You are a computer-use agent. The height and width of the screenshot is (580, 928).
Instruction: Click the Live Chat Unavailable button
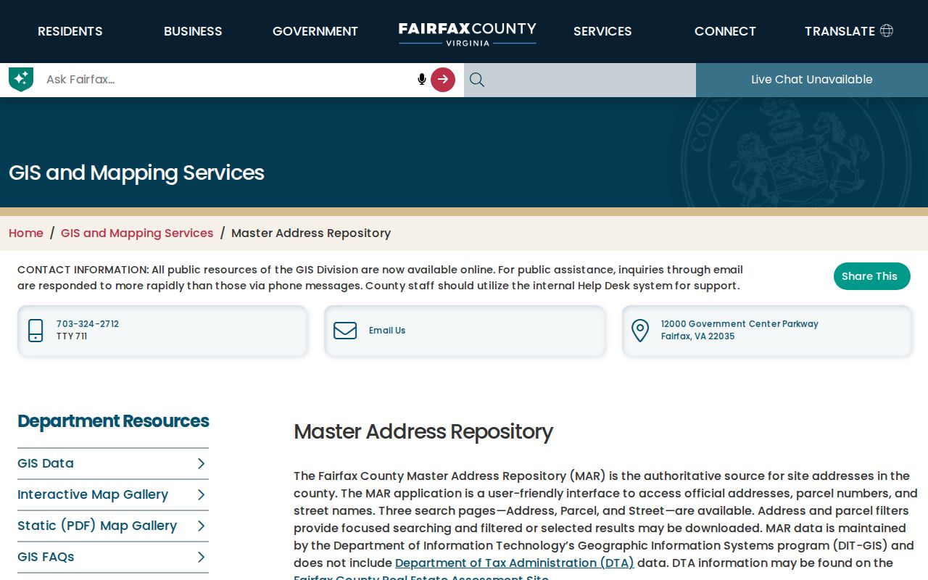tap(812, 80)
